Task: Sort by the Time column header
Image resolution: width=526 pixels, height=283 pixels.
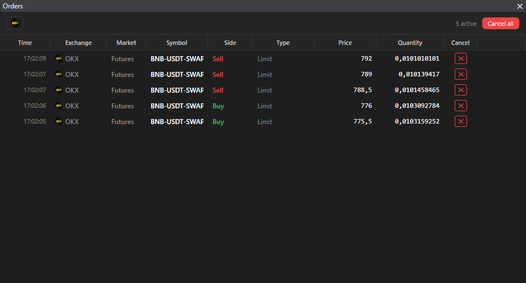Action: [x=25, y=43]
